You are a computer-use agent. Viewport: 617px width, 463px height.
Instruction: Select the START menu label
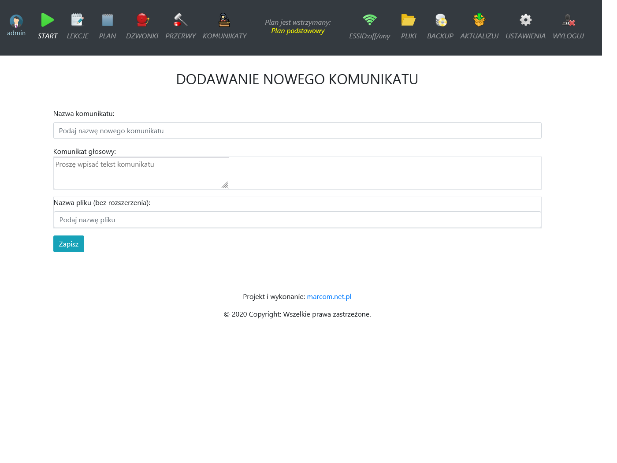[48, 36]
